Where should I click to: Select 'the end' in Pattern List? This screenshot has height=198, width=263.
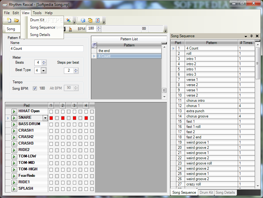click(129, 51)
